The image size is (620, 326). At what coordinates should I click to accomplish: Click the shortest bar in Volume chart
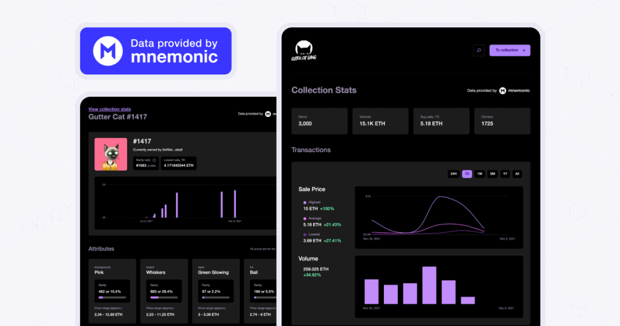pyautogui.click(x=468, y=301)
